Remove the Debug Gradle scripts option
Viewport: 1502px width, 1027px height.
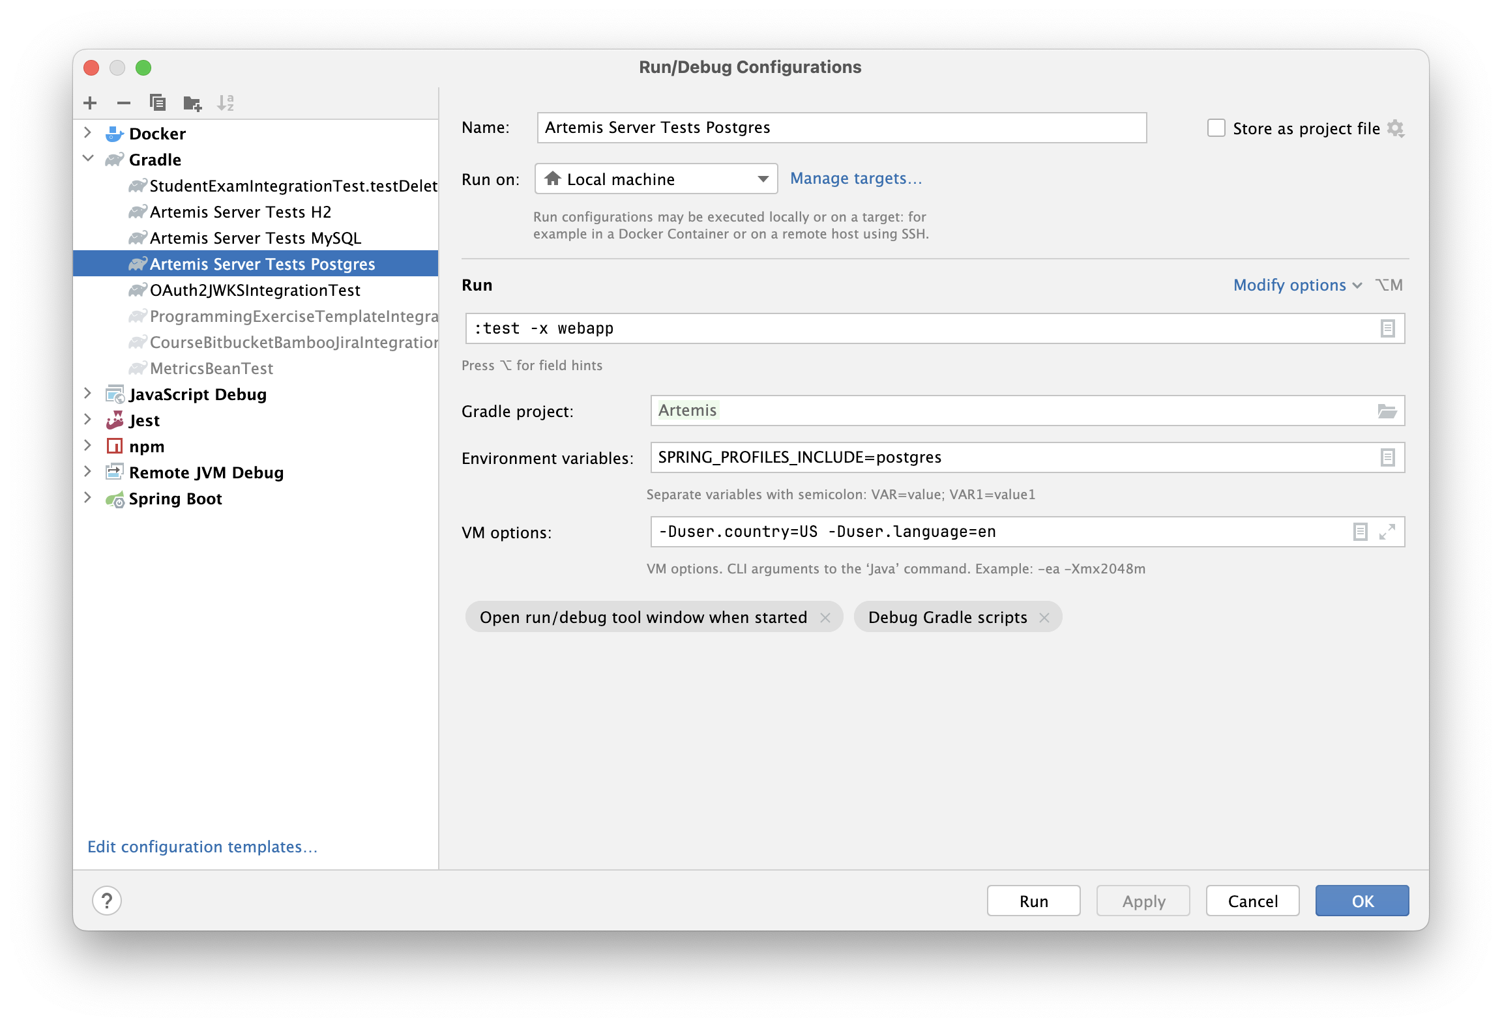[x=1044, y=617]
